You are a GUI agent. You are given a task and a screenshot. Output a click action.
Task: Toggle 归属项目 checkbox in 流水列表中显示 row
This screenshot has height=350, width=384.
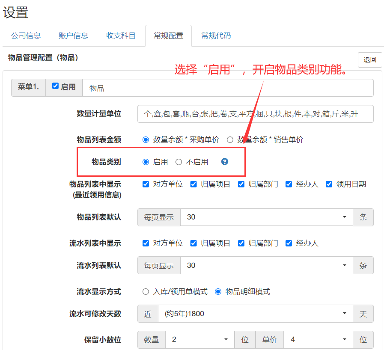pyautogui.click(x=193, y=243)
